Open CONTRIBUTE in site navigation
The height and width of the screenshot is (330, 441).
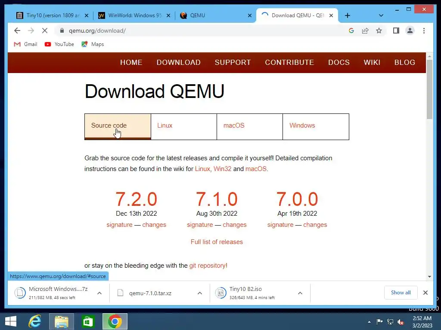289,62
